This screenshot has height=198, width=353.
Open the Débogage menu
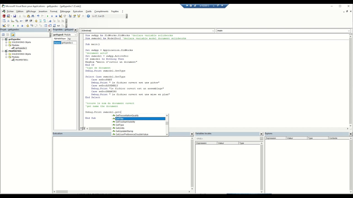tap(65, 11)
